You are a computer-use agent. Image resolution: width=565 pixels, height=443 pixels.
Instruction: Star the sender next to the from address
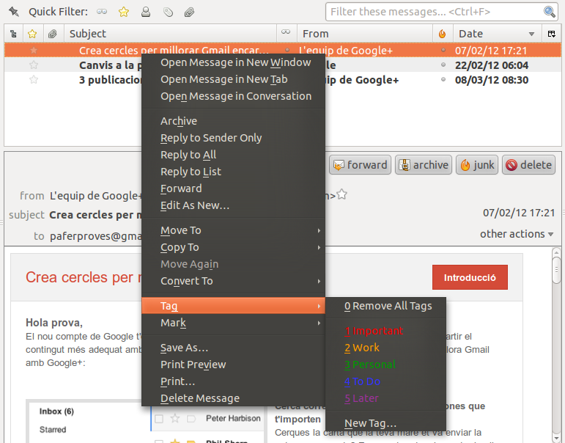(341, 195)
